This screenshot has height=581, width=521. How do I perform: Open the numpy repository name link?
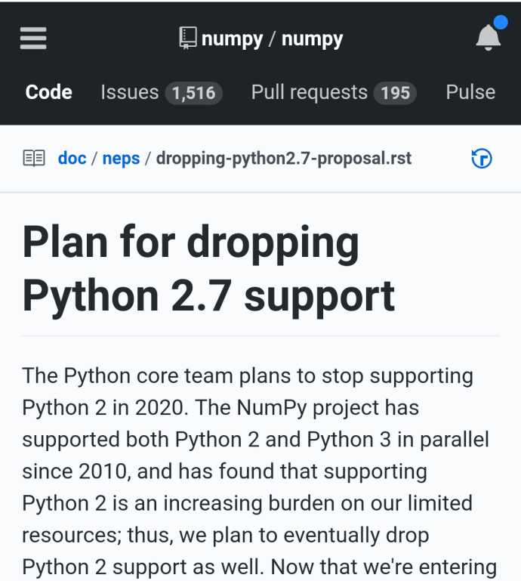pyautogui.click(x=312, y=39)
